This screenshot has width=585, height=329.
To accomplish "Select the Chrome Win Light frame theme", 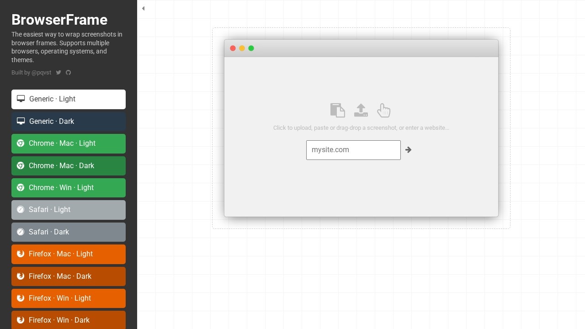I will coord(69,188).
